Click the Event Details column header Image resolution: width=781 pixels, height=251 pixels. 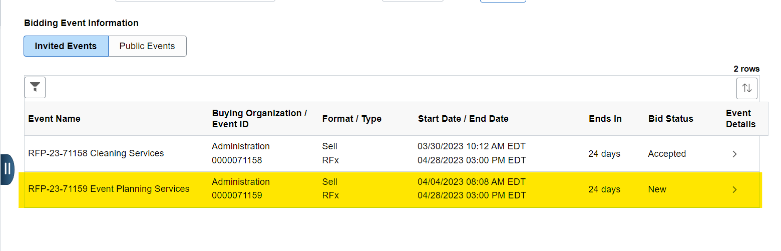point(740,119)
